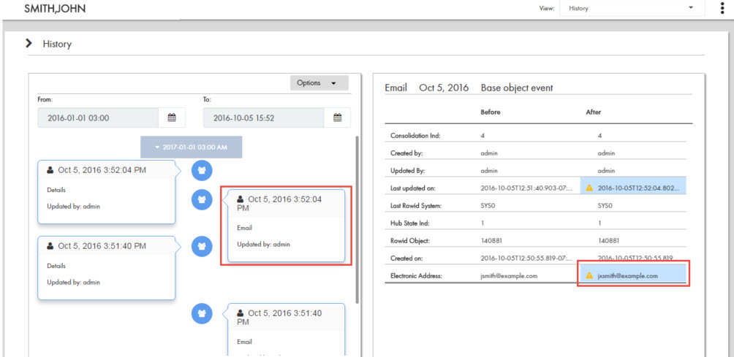Screen dimensions: 734x357
Task: Select the Details event card at 3:52:04 PM
Action: point(106,193)
